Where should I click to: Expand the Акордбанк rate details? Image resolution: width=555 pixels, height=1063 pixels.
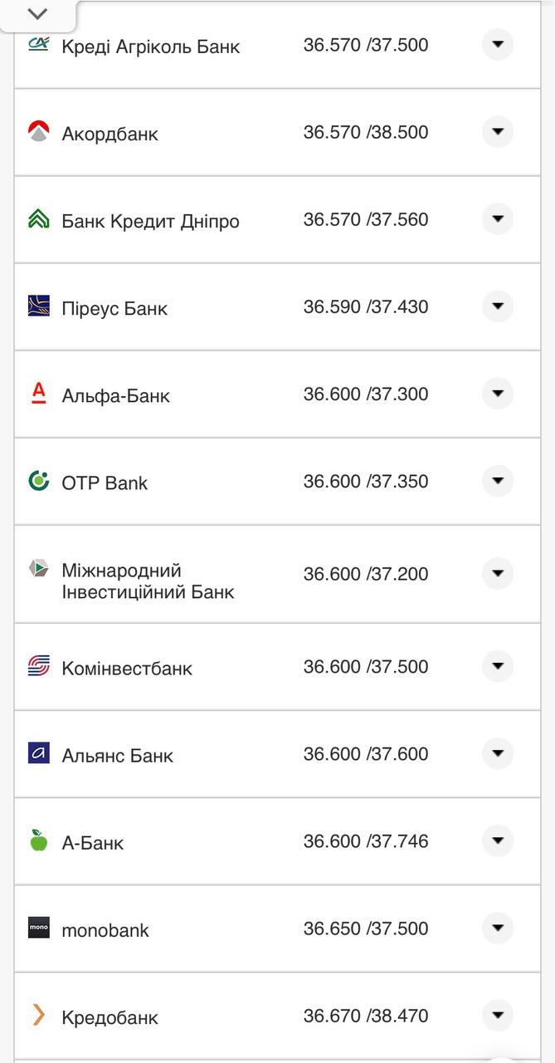(497, 131)
